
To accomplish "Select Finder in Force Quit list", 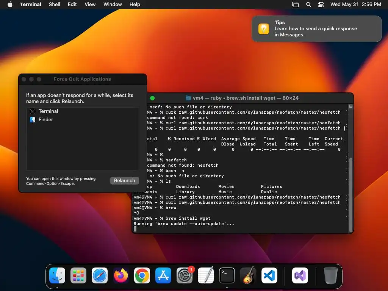I will point(82,119).
